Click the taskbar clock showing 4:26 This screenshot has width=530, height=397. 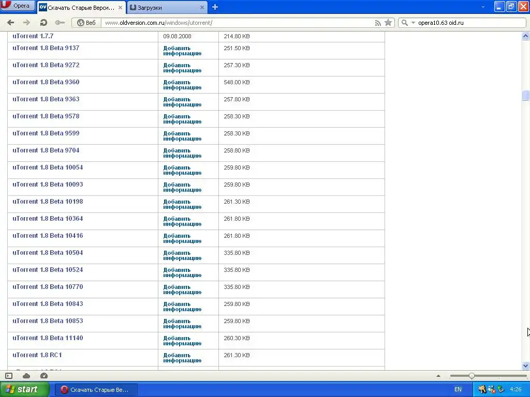(x=516, y=389)
